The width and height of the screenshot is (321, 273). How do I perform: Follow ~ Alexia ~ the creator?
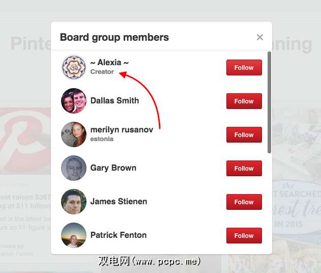[x=244, y=67]
